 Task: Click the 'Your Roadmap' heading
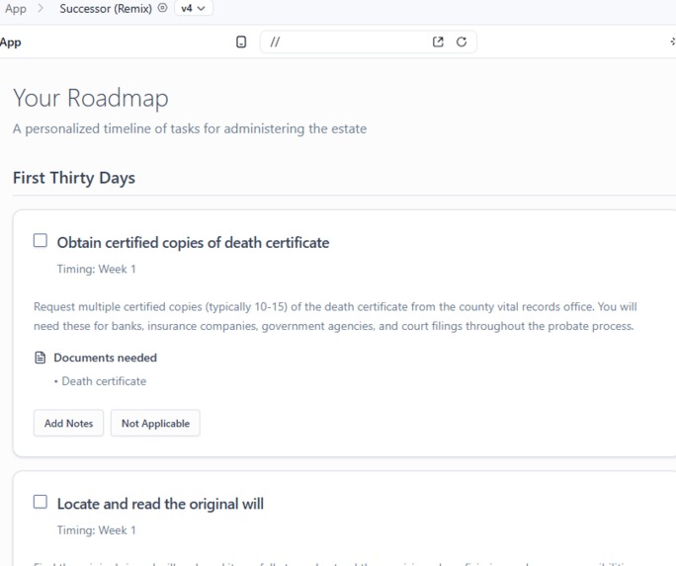click(x=91, y=98)
